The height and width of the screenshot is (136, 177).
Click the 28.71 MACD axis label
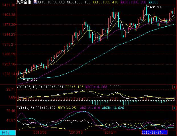[x=11, y=90]
